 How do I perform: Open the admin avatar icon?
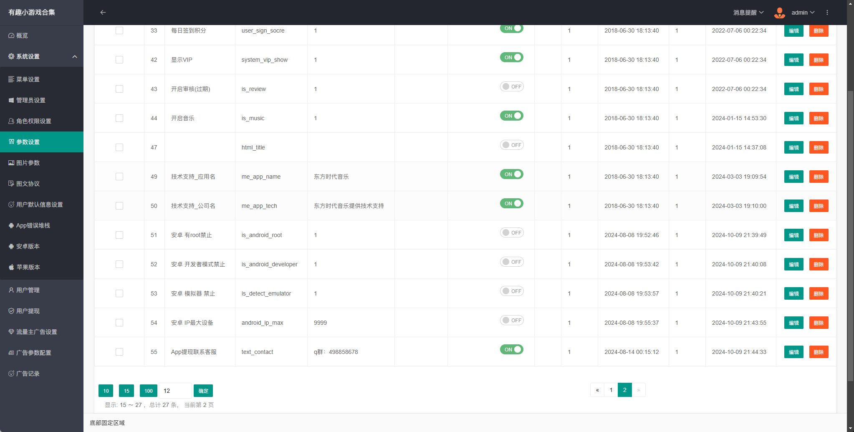click(x=780, y=13)
